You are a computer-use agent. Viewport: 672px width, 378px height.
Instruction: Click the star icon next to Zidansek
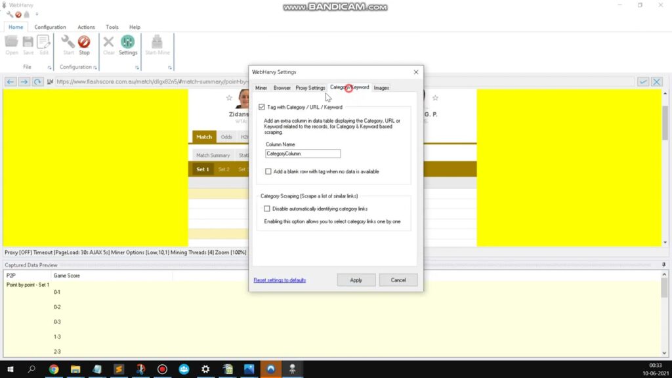pyautogui.click(x=229, y=98)
